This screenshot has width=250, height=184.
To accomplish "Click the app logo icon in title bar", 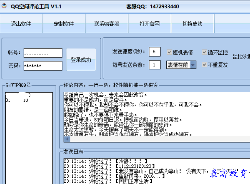I will point(4,6).
